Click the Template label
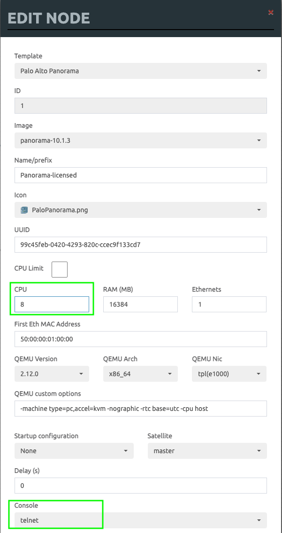Viewport: 282px width, 533px height. [28, 56]
